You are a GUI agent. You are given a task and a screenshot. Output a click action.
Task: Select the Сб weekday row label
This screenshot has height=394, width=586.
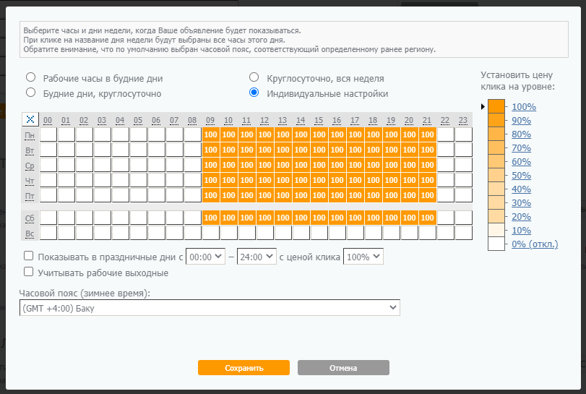pyautogui.click(x=30, y=218)
